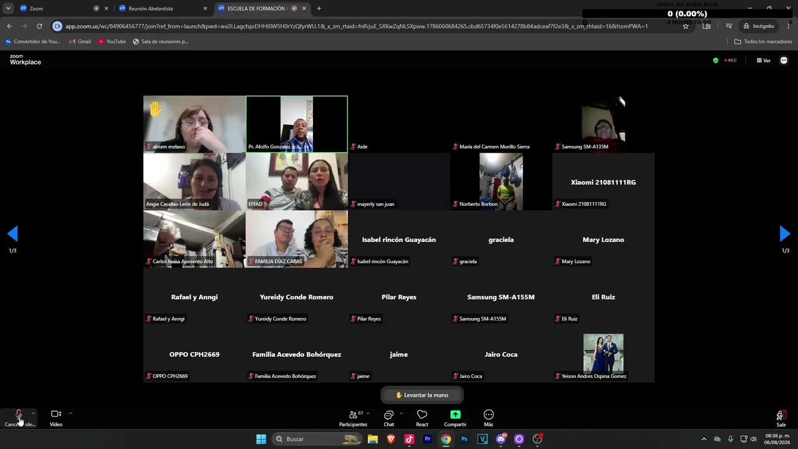The image size is (798, 449).
Task: Expand audio options arrow beside microphone
Action: point(33,413)
